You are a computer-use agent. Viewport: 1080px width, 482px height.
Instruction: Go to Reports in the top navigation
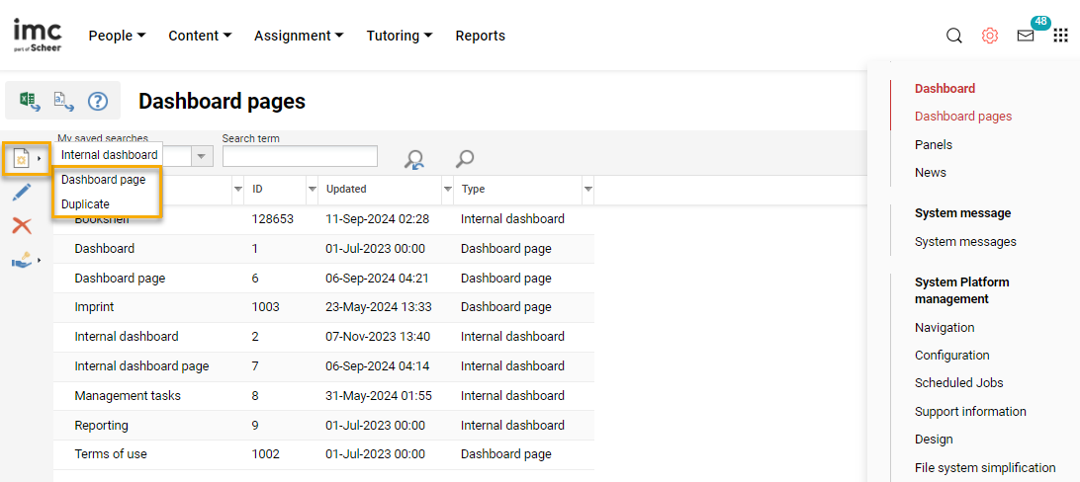[480, 36]
